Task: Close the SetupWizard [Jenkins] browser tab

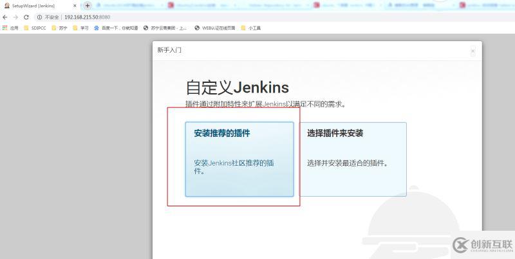Action: (x=75, y=6)
